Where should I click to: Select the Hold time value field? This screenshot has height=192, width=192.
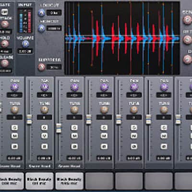(x=6, y=51)
